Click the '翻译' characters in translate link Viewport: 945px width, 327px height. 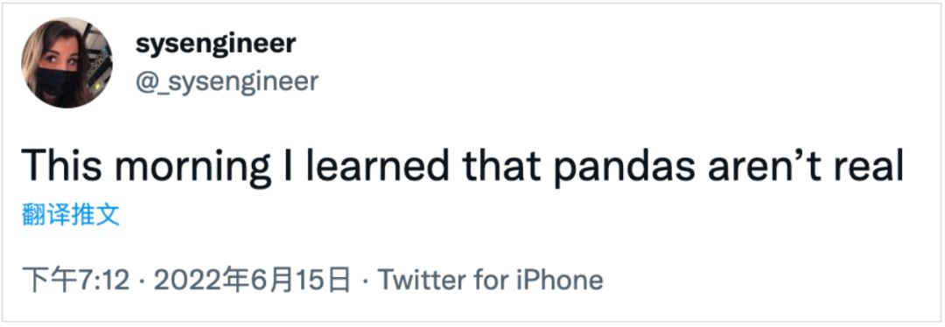[x=46, y=215]
